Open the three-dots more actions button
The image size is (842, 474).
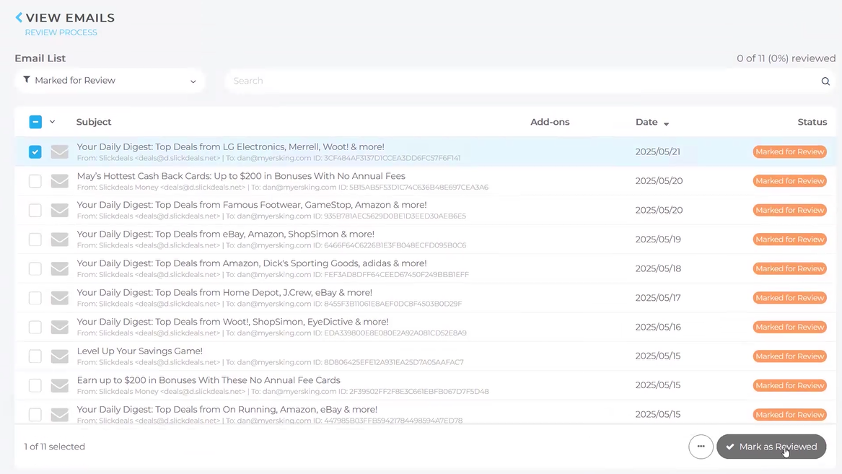click(x=701, y=447)
